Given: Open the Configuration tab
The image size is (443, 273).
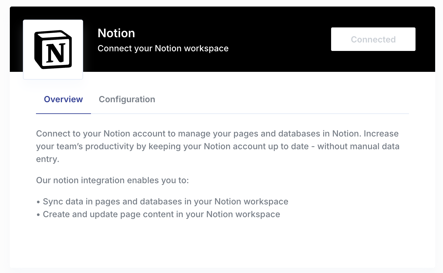Looking at the screenshot, I should [127, 99].
